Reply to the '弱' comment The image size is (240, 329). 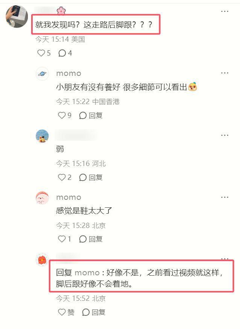(x=91, y=177)
